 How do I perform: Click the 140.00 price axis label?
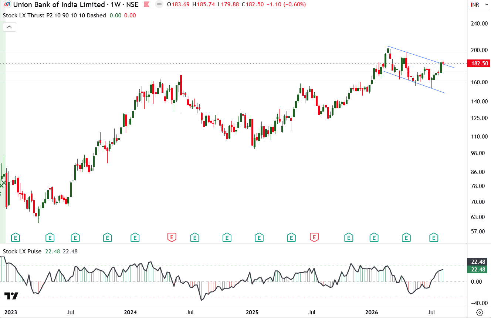[480, 102]
